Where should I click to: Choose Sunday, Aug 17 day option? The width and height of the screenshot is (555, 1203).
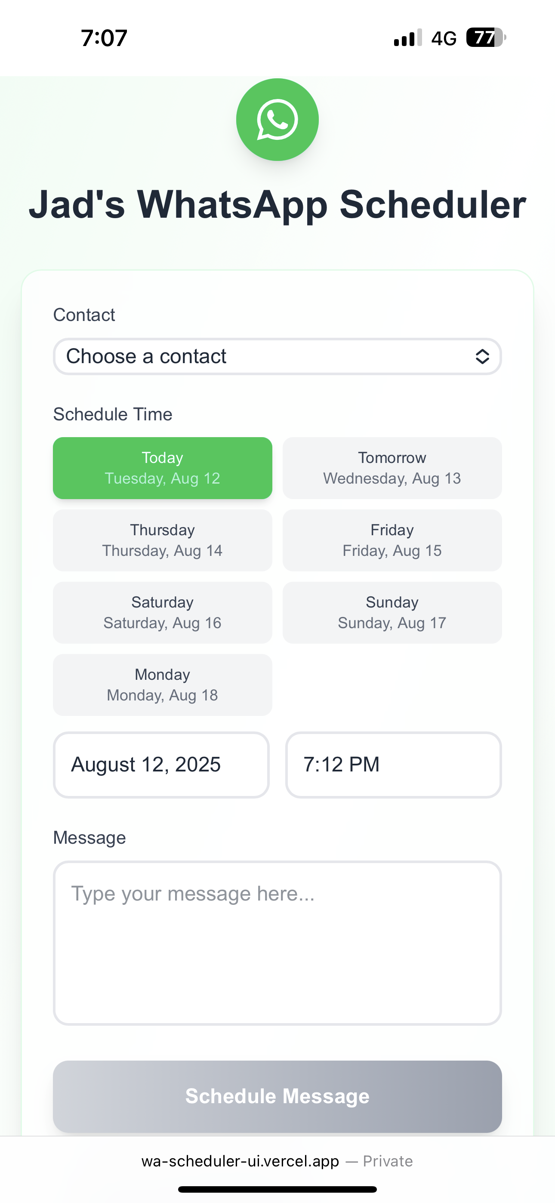392,613
